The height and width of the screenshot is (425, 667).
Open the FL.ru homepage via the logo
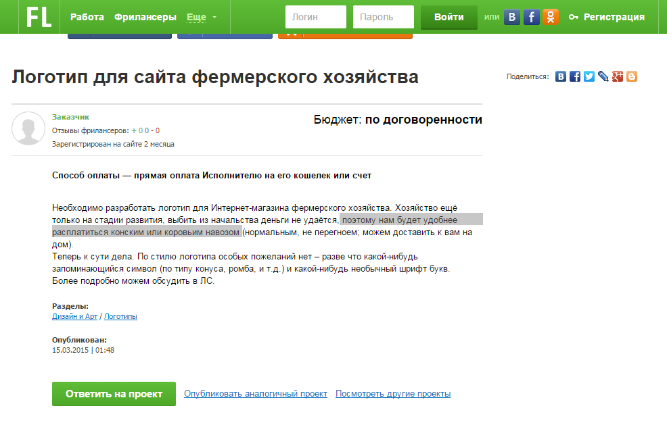pos(39,17)
